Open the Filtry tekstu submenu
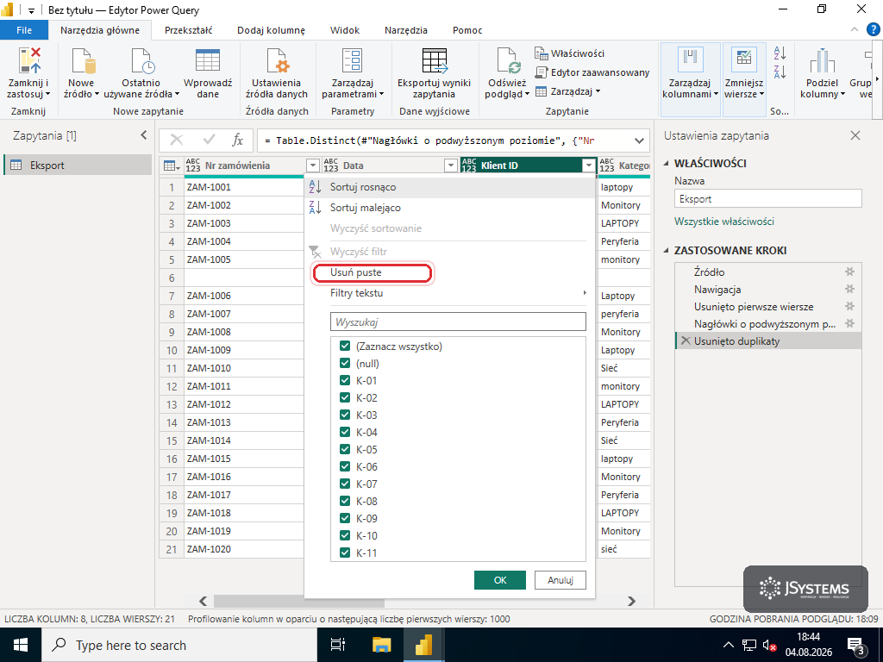883x662 pixels. point(458,293)
